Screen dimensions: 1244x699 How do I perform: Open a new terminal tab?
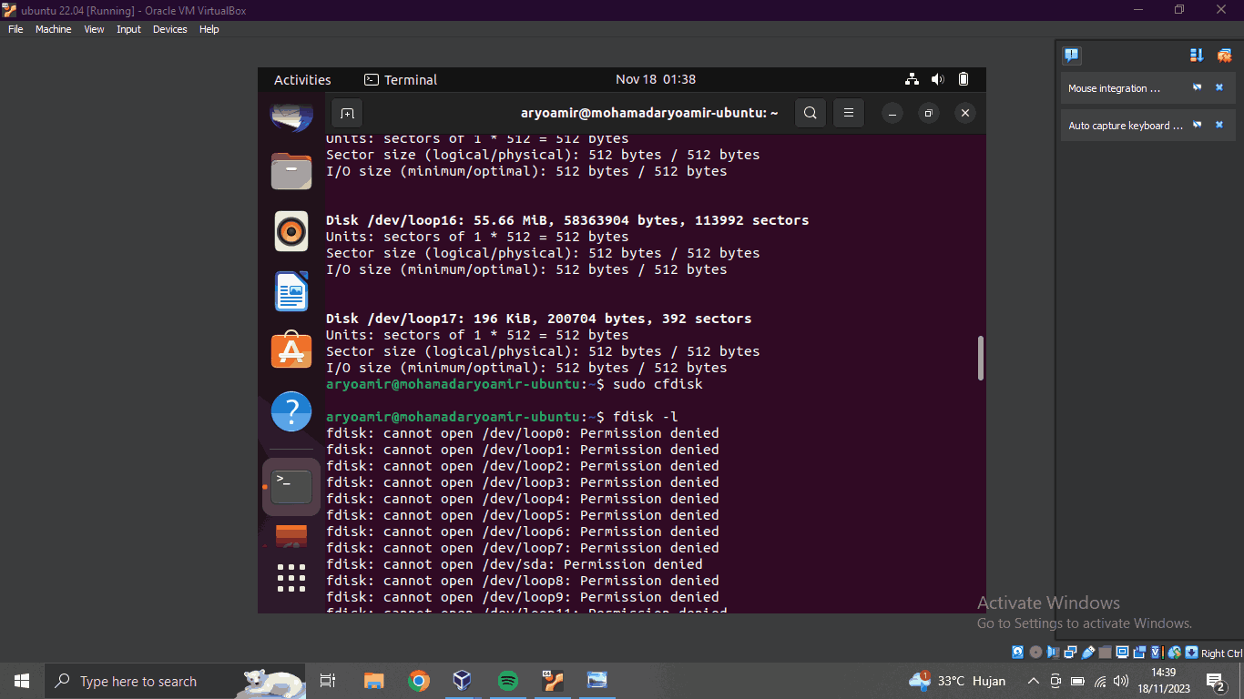347,114
